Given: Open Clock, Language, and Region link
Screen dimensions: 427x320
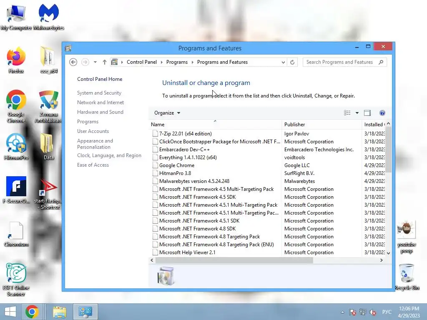Looking at the screenshot, I should click(109, 155).
